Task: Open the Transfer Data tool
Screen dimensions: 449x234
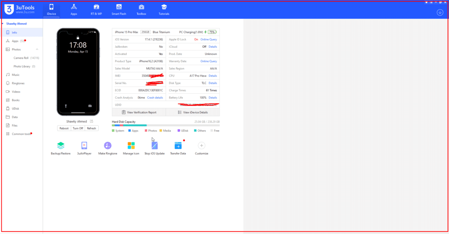Action: [178, 146]
